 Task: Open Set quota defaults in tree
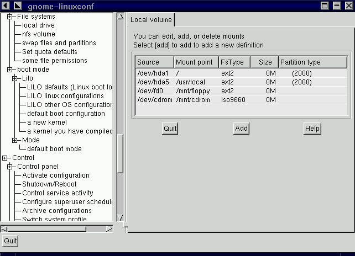click(49, 52)
